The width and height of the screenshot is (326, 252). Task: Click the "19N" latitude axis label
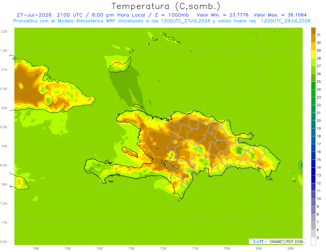point(4,146)
